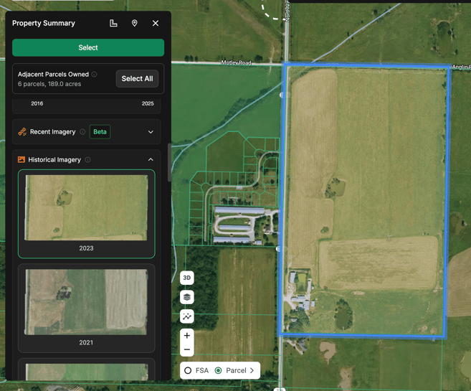The height and width of the screenshot is (391, 471).
Task: Open the Parcel options chevron
Action: [x=252, y=371]
